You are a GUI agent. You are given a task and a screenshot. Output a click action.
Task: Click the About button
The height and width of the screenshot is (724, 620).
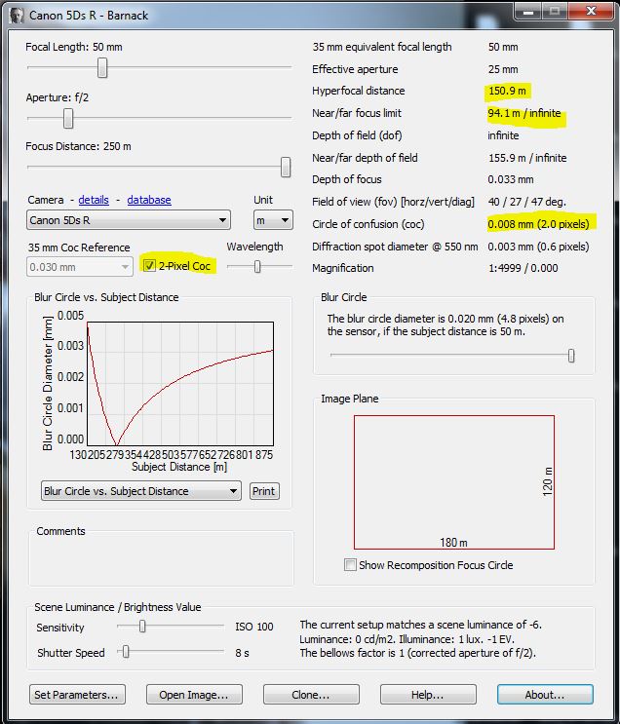[x=545, y=695]
